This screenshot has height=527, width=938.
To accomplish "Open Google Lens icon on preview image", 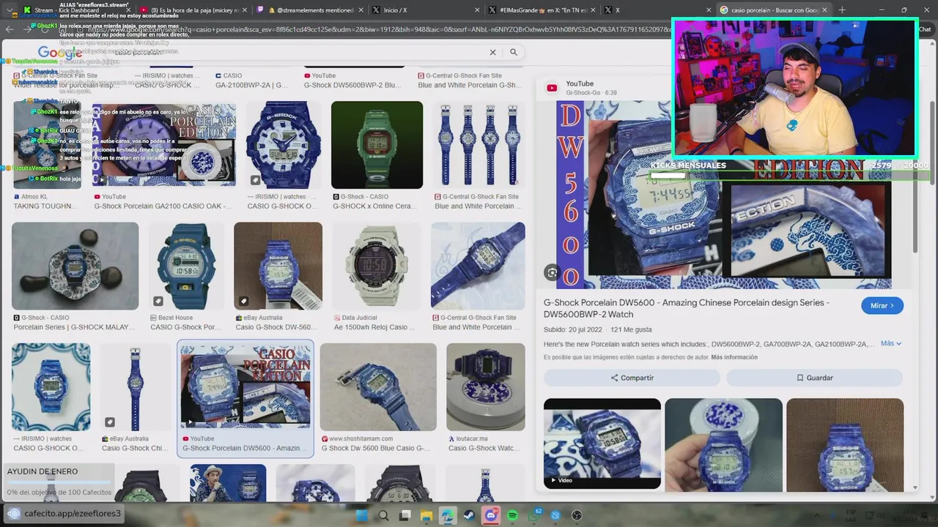I will pyautogui.click(x=553, y=273).
